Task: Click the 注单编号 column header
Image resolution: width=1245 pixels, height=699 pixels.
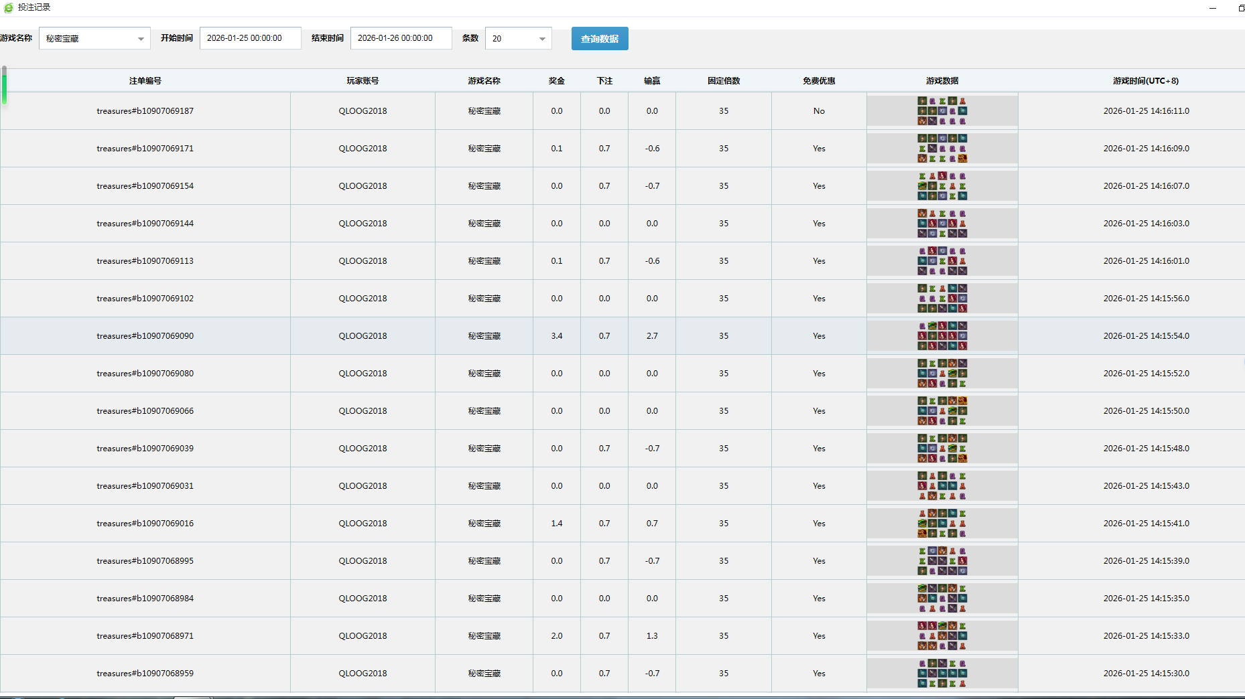Action: [x=145, y=81]
